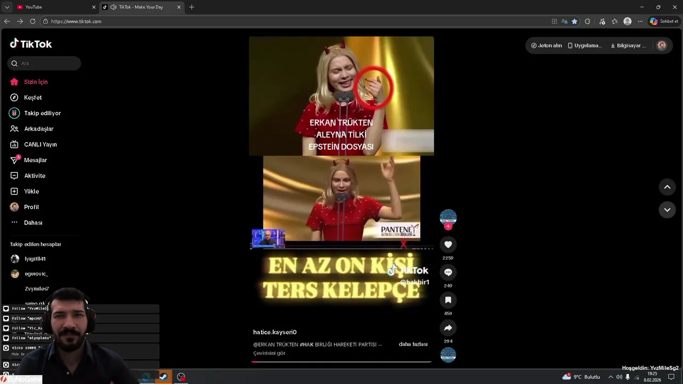Go back in browser

7,21
